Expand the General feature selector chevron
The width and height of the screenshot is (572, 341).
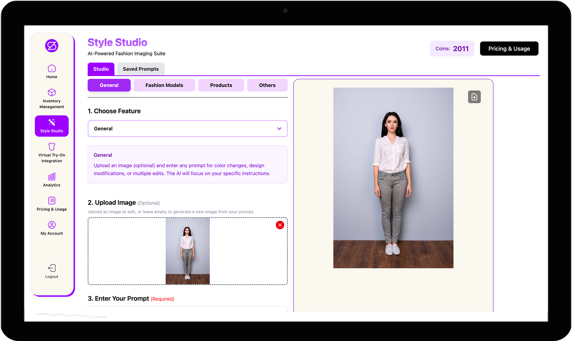tap(279, 128)
